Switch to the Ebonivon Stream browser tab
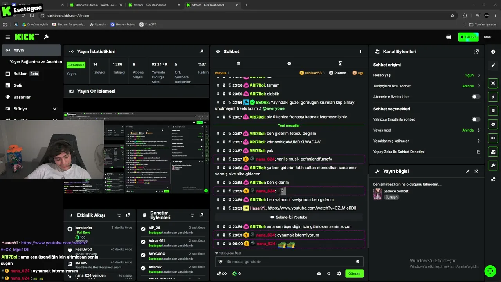The height and width of the screenshot is (282, 501). click(96, 5)
